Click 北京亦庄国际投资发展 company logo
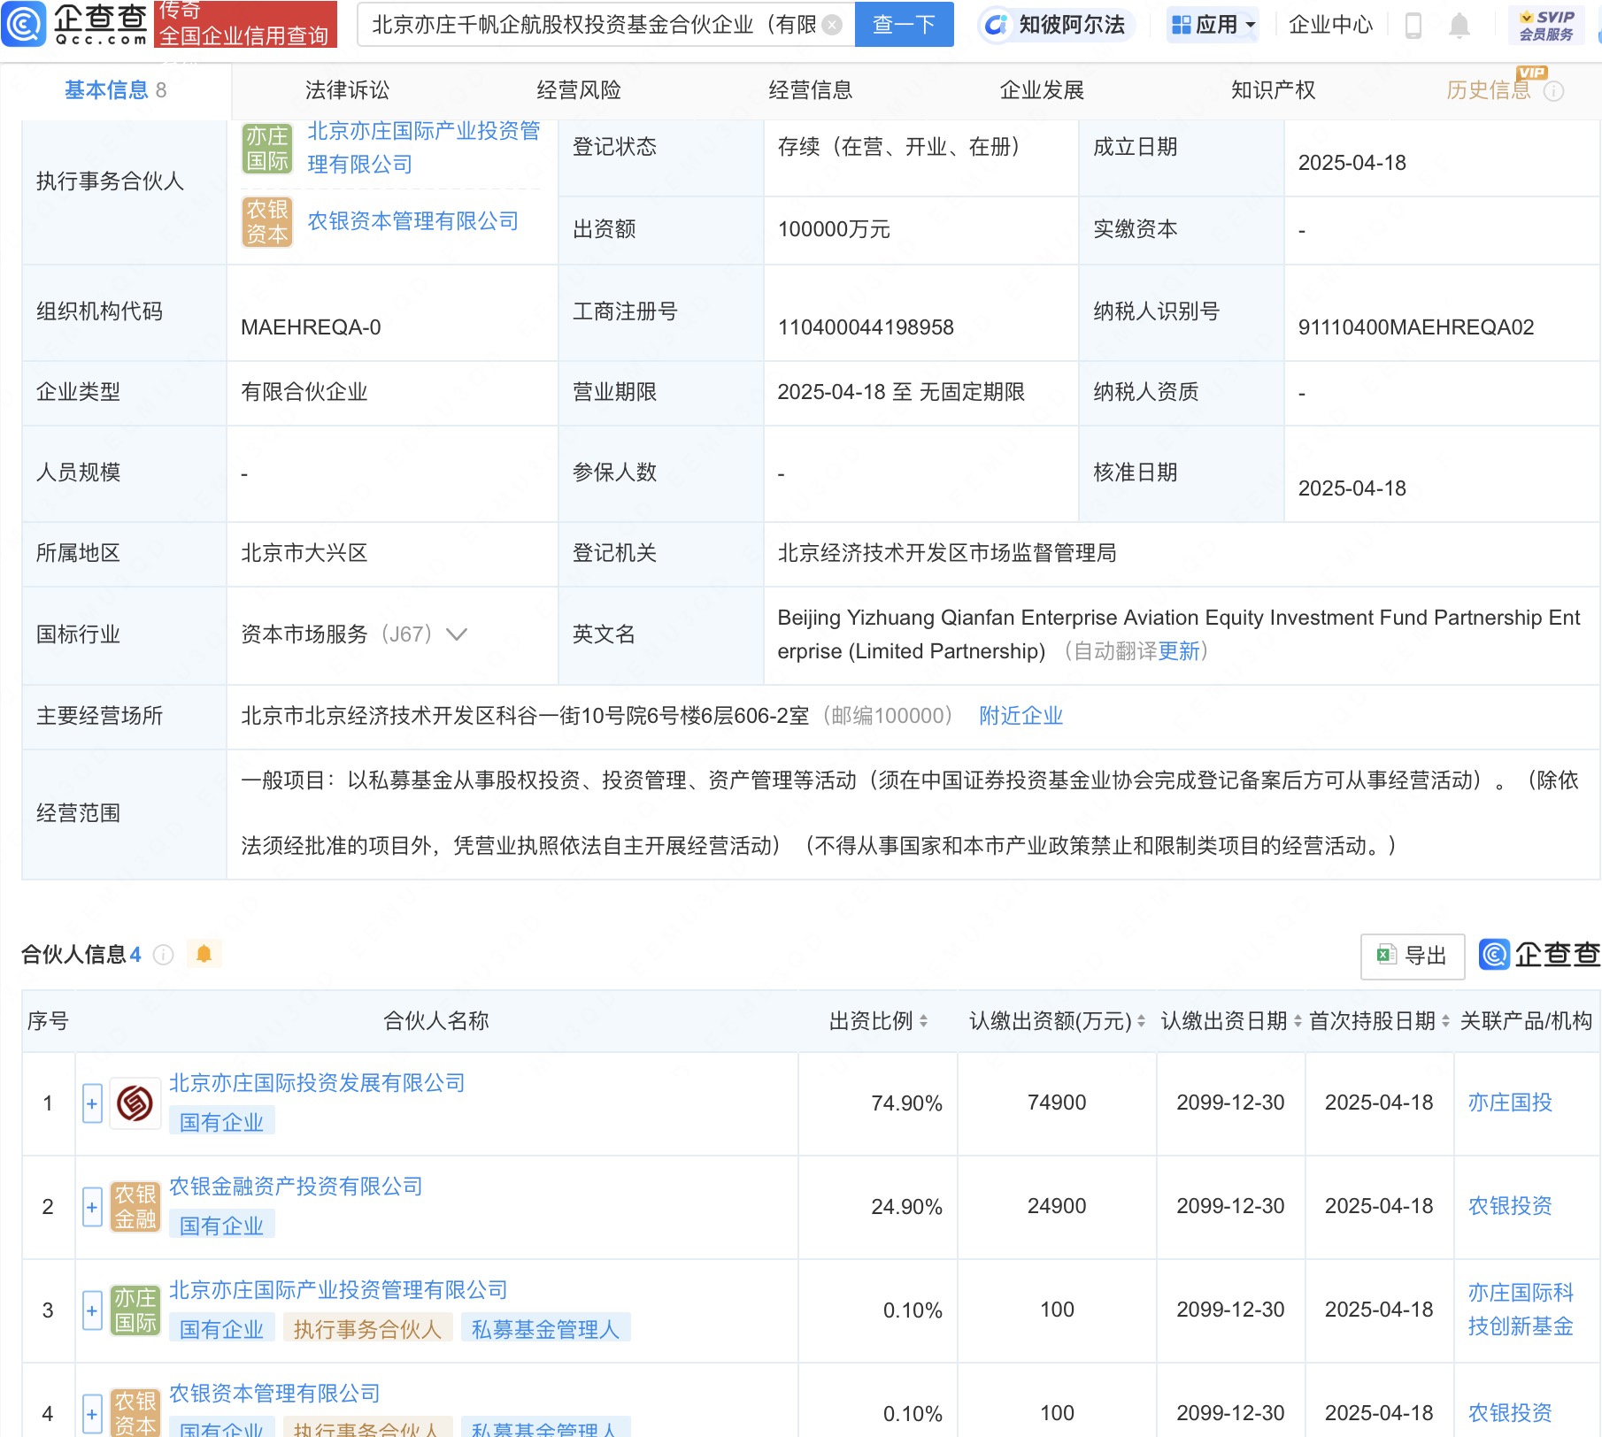 (135, 1103)
